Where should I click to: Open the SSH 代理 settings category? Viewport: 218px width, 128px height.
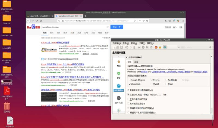(x=119, y=100)
